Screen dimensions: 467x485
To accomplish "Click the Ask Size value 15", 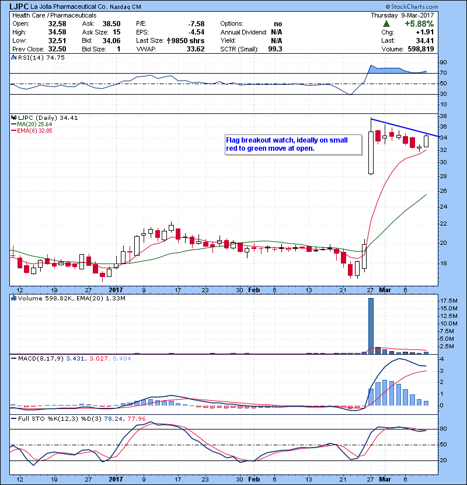I will pos(117,32).
